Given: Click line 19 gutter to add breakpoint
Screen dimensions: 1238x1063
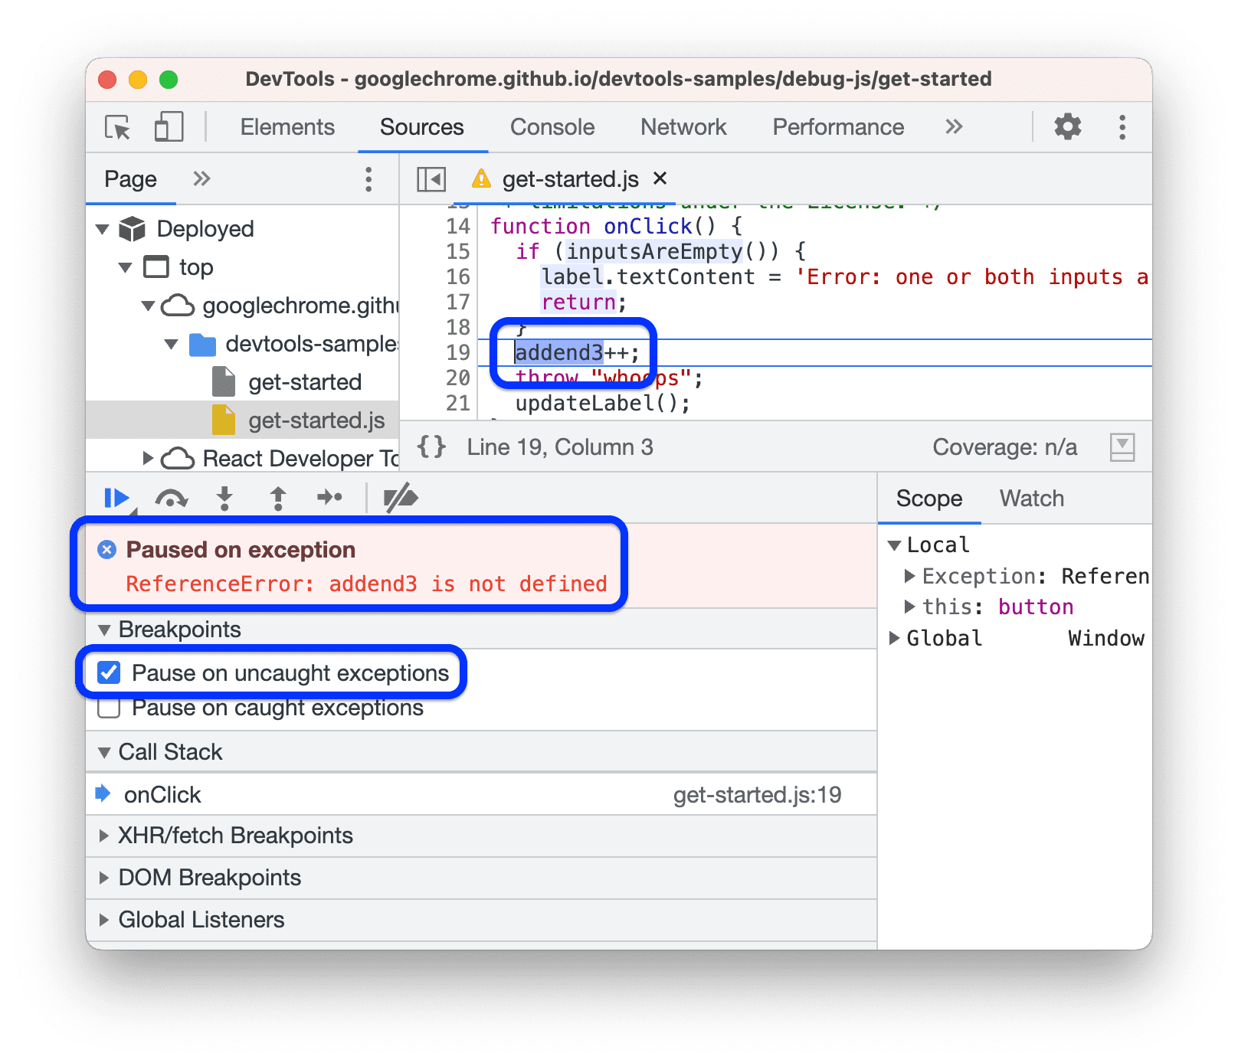Looking at the screenshot, I should (x=457, y=353).
